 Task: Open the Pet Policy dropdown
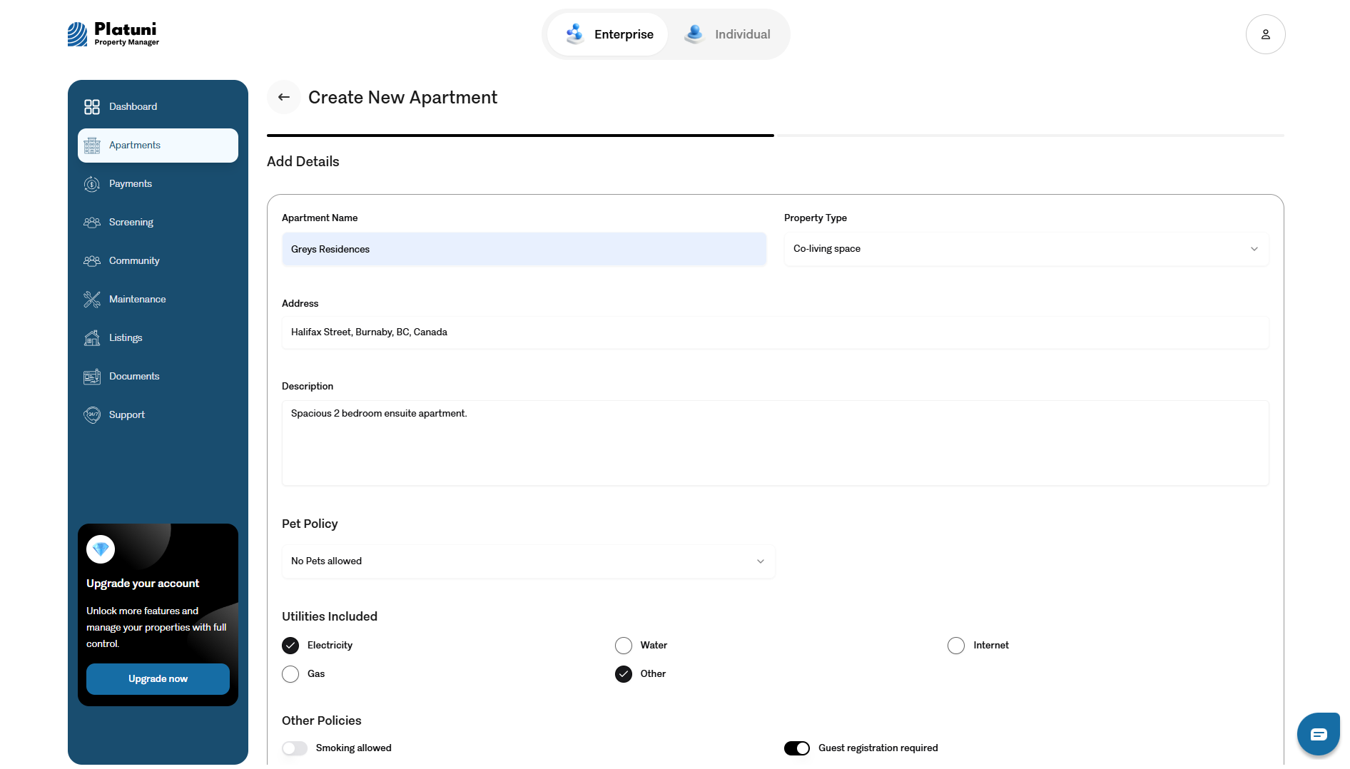pyautogui.click(x=528, y=561)
